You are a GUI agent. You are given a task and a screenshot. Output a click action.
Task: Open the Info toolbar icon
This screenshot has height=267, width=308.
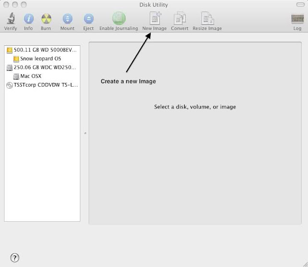(x=29, y=19)
